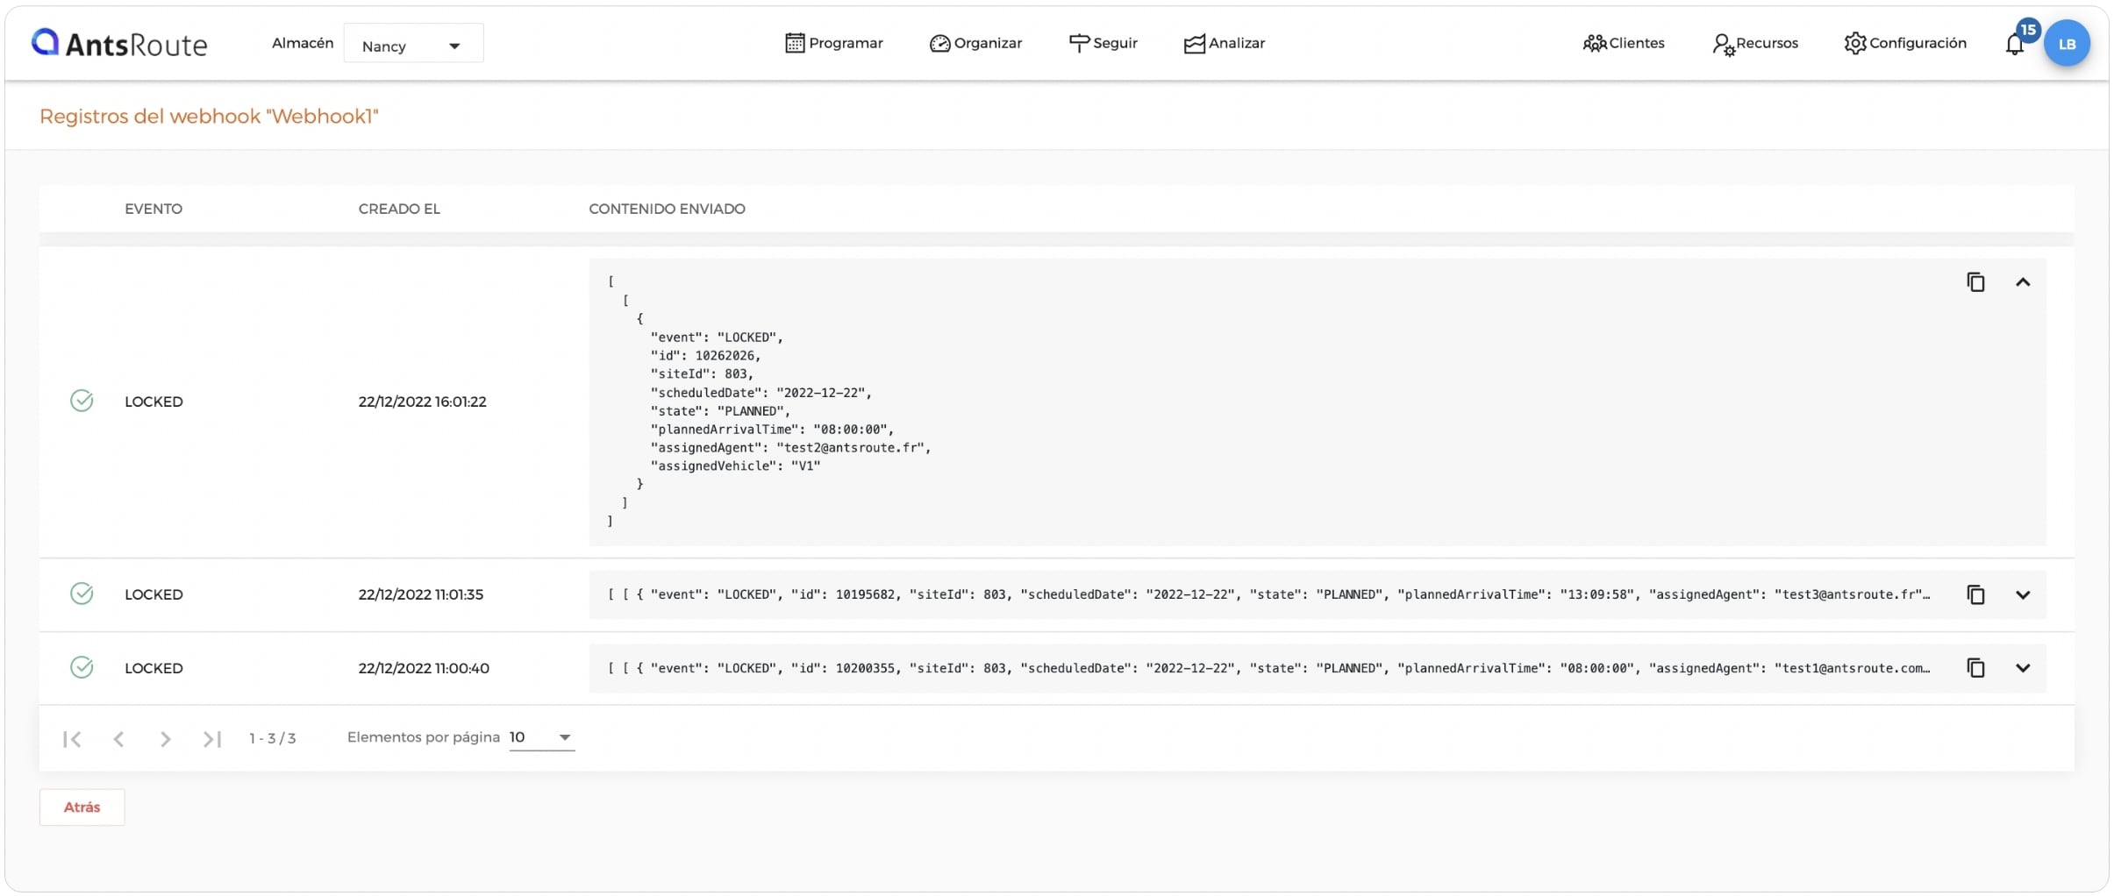
Task: Open the LB user avatar menu
Action: (x=2067, y=44)
